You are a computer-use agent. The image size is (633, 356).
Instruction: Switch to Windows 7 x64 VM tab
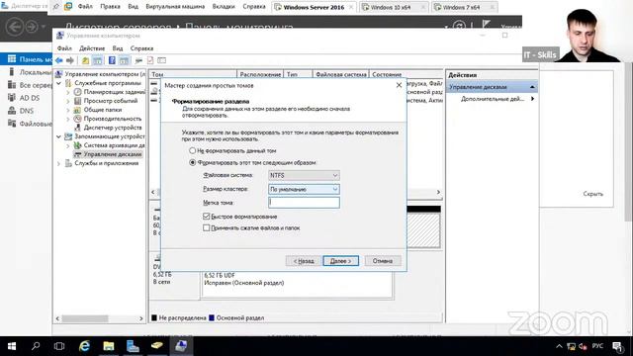(x=464, y=7)
